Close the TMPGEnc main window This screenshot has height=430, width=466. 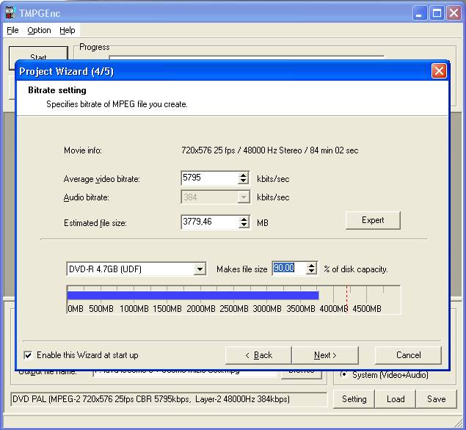454,13
